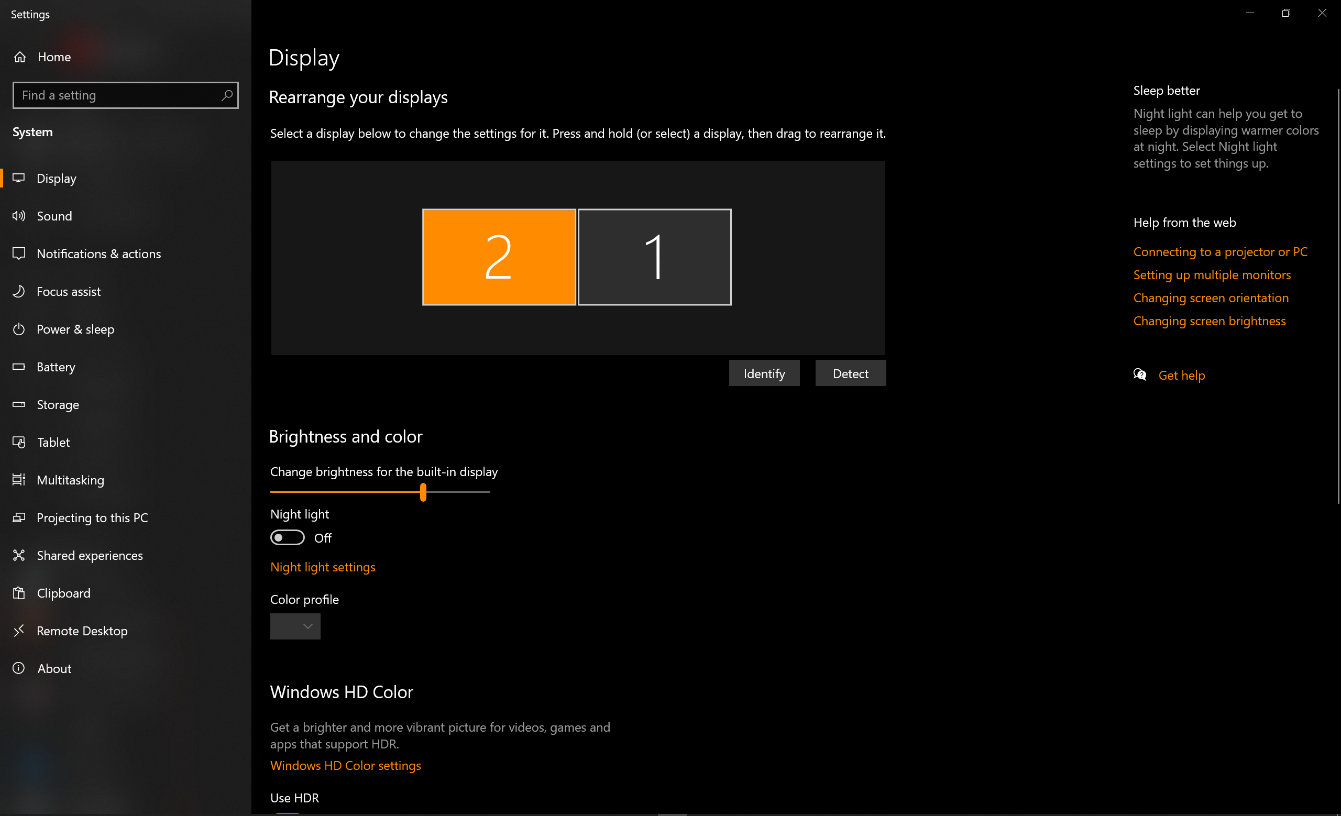
Task: Open Battery settings label
Action: coord(56,367)
